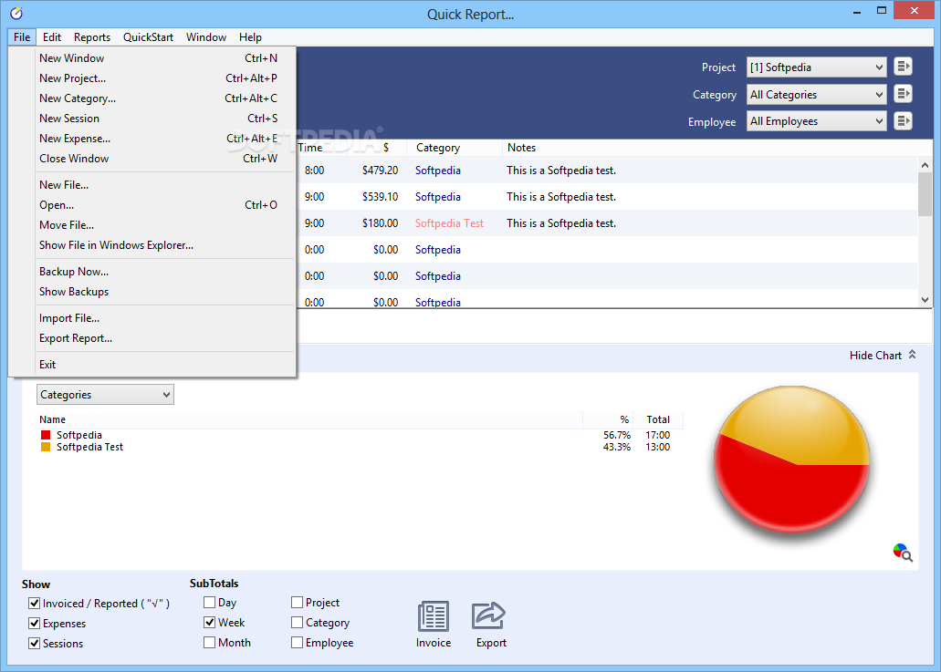This screenshot has width=941, height=672.
Task: Enable the Project subtotal checkbox
Action: click(x=297, y=603)
